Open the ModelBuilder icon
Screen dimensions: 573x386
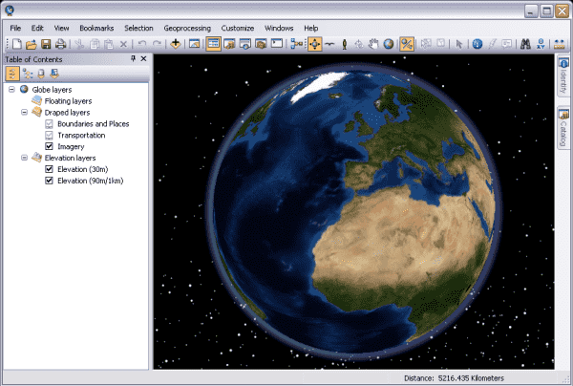pos(297,44)
